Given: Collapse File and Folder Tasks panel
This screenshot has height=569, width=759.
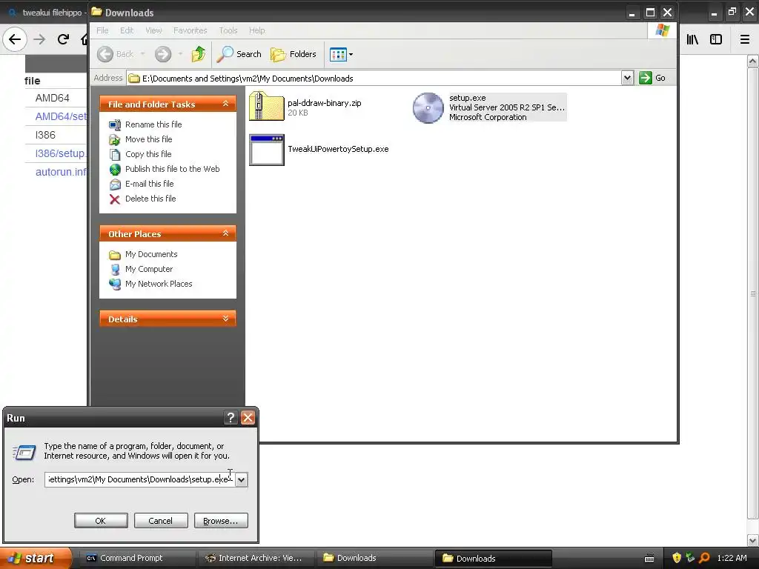Looking at the screenshot, I should click(225, 104).
